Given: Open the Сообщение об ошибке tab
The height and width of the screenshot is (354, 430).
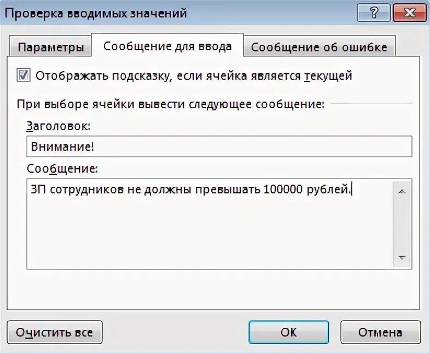Looking at the screenshot, I should 319,47.
